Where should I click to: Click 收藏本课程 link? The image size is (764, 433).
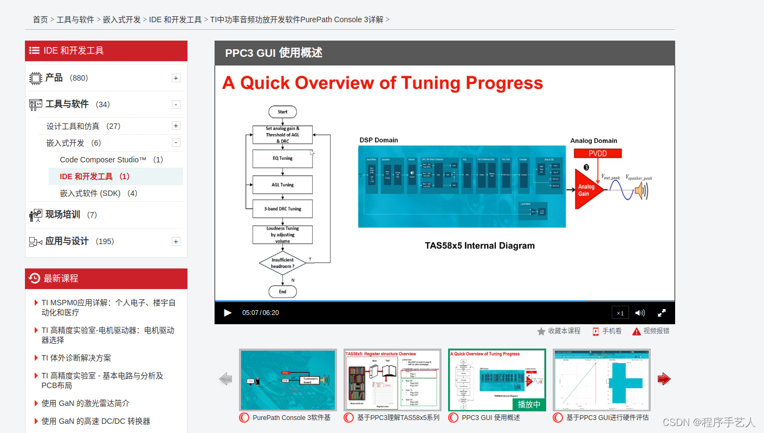point(564,331)
